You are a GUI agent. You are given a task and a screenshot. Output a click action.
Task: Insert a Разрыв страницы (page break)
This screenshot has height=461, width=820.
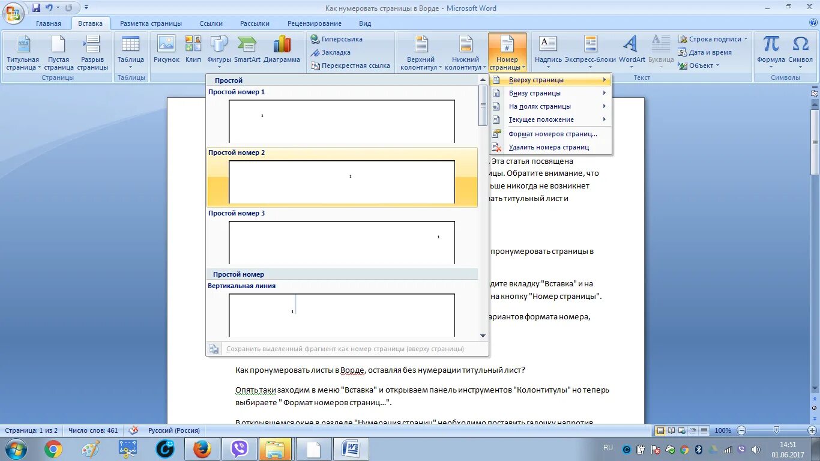[92, 53]
